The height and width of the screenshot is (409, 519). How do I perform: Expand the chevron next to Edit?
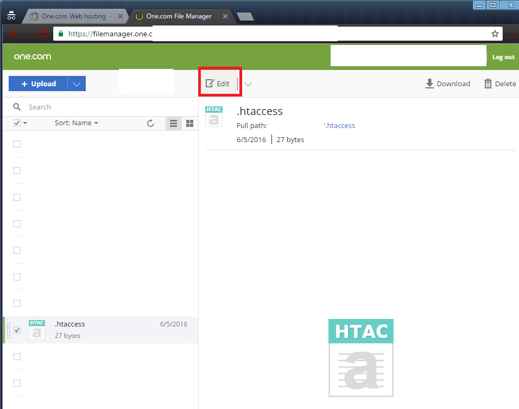(248, 84)
